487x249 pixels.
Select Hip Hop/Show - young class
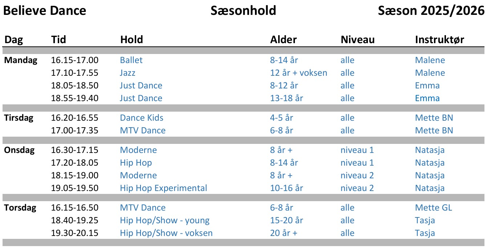tap(165, 220)
